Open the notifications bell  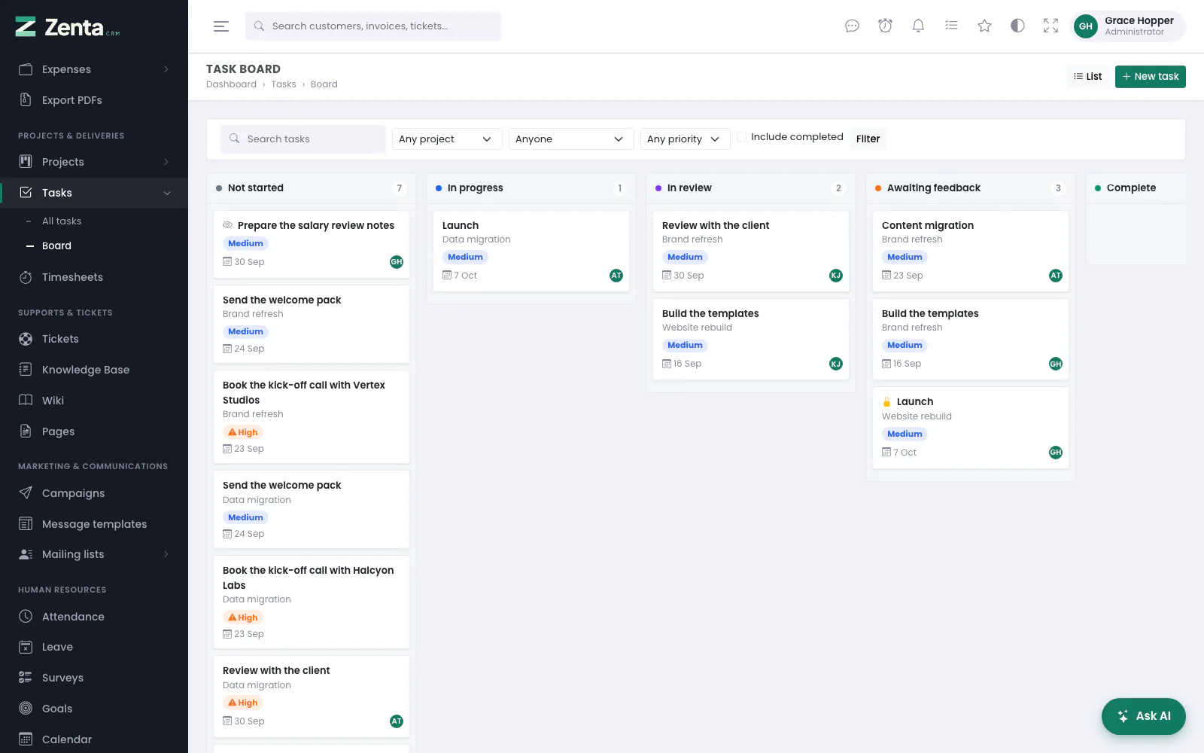coord(918,26)
